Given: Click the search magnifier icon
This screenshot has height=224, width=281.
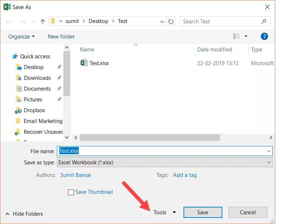Looking at the screenshot, I should [x=264, y=22].
